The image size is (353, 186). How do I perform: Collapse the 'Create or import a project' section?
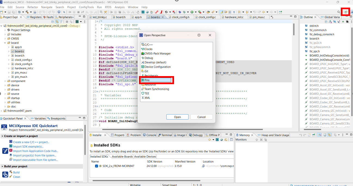(2, 136)
